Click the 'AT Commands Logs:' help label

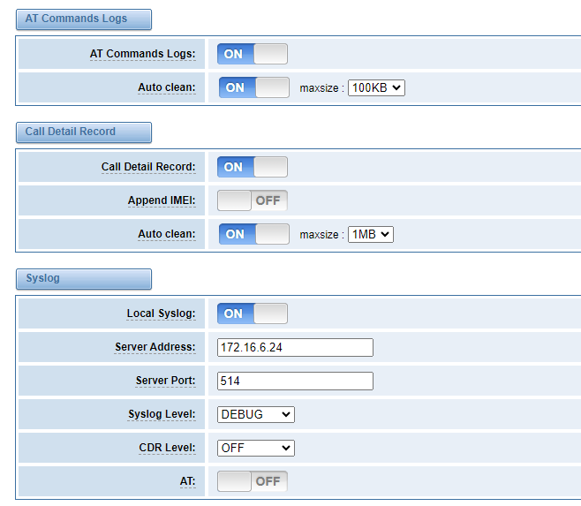pyautogui.click(x=143, y=54)
